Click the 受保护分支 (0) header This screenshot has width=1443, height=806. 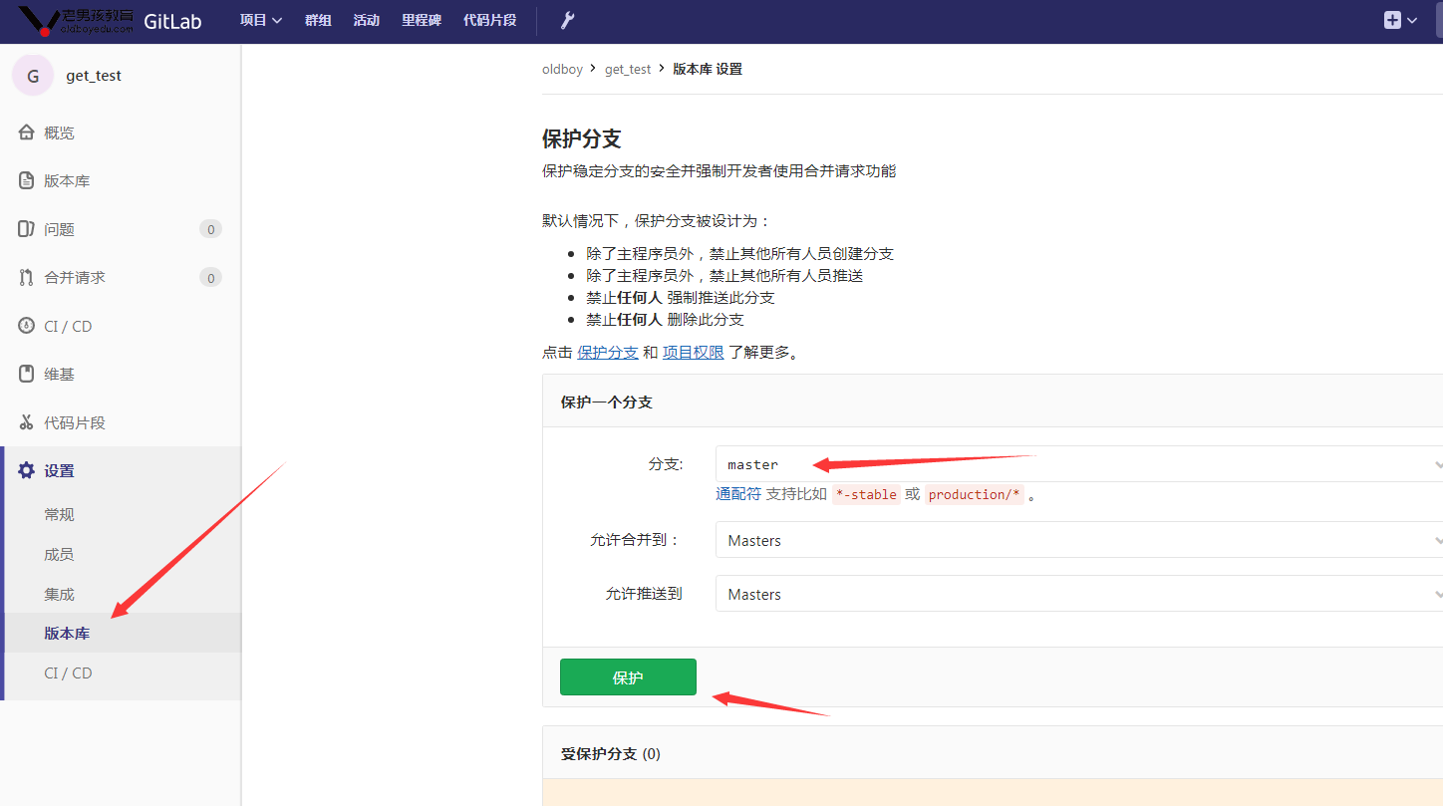(x=611, y=753)
